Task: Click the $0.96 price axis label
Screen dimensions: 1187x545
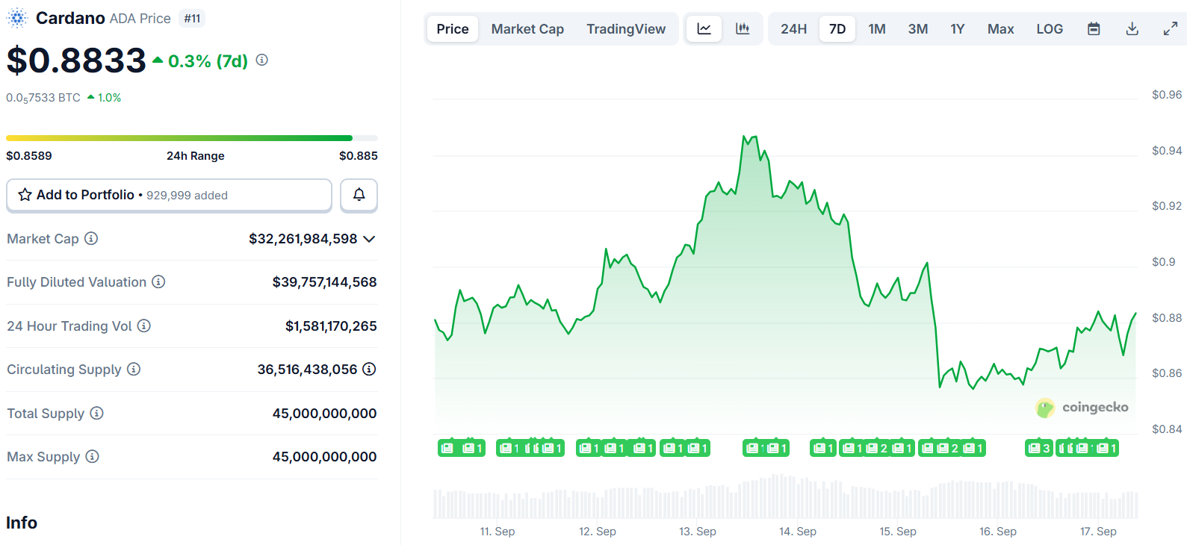Action: [1167, 95]
